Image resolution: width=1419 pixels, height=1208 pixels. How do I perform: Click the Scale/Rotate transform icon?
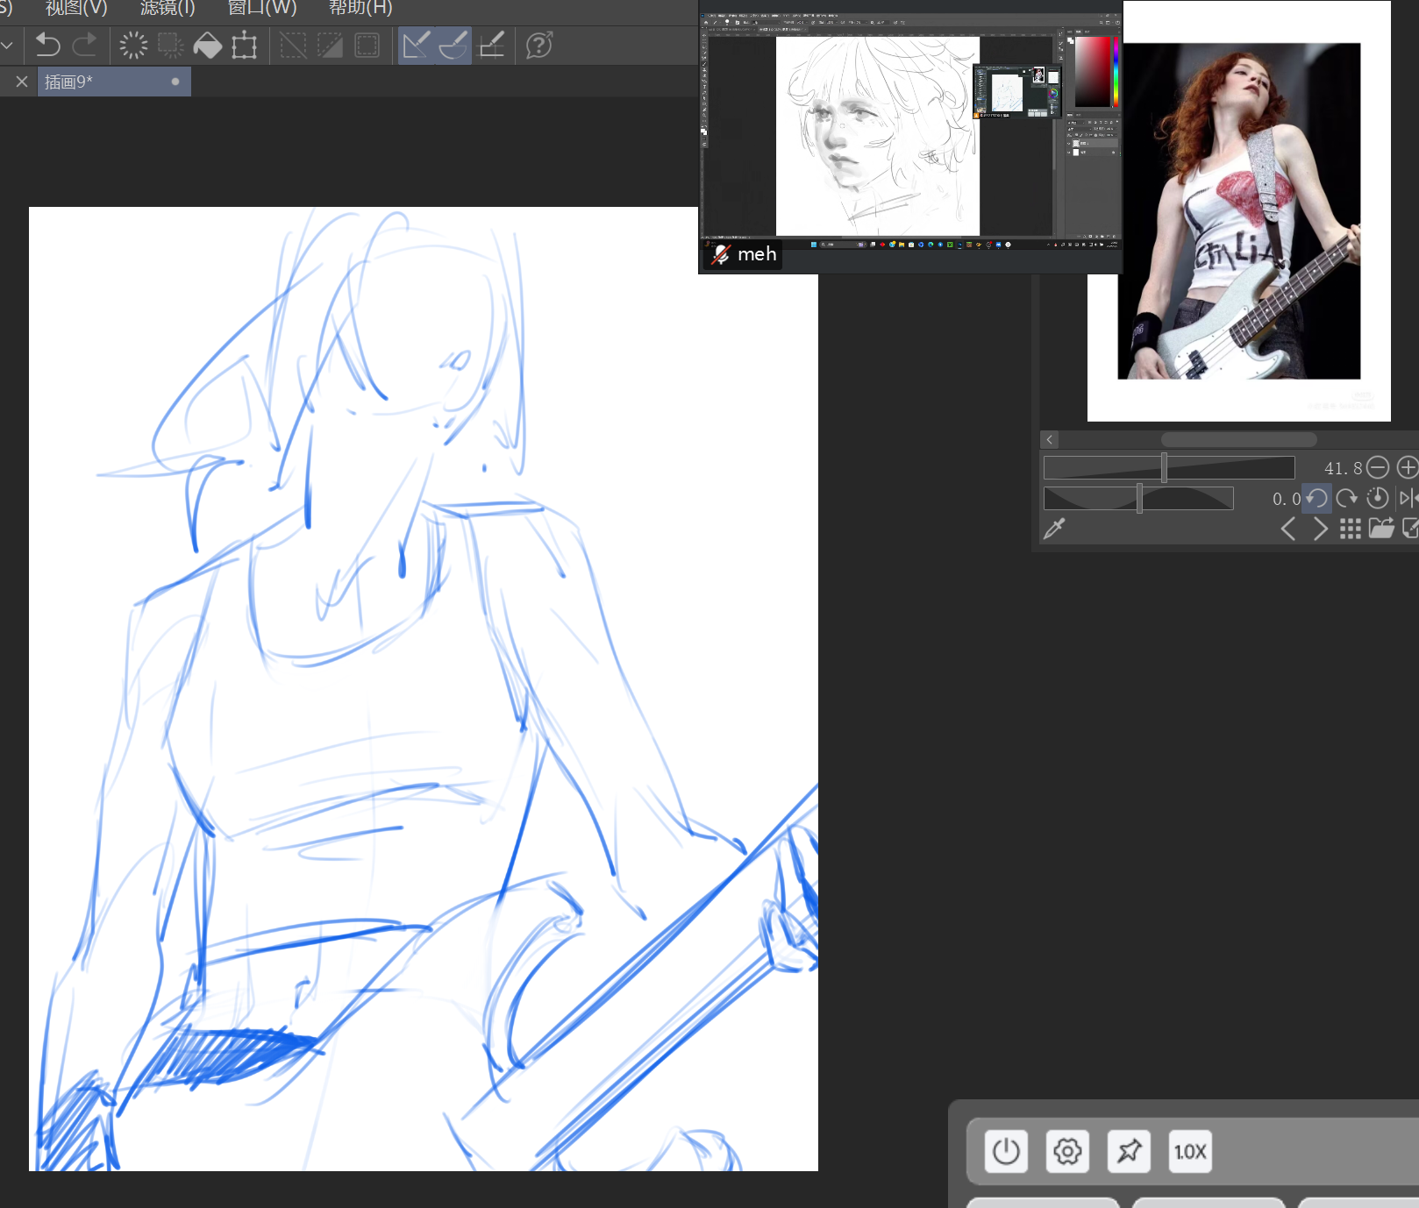point(244,45)
